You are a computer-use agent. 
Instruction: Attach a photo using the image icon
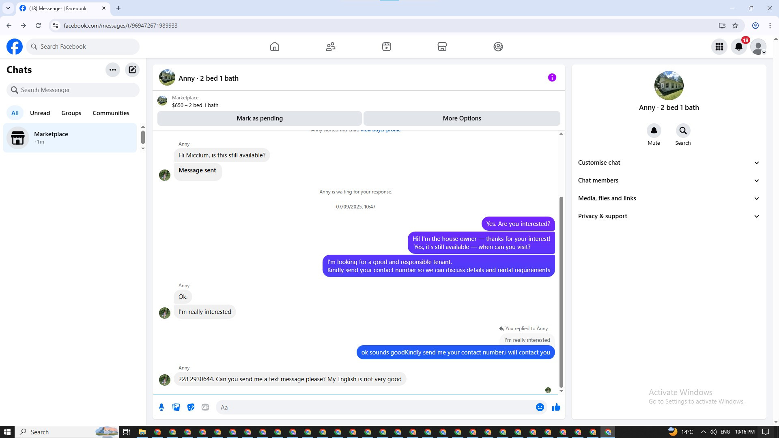click(176, 407)
